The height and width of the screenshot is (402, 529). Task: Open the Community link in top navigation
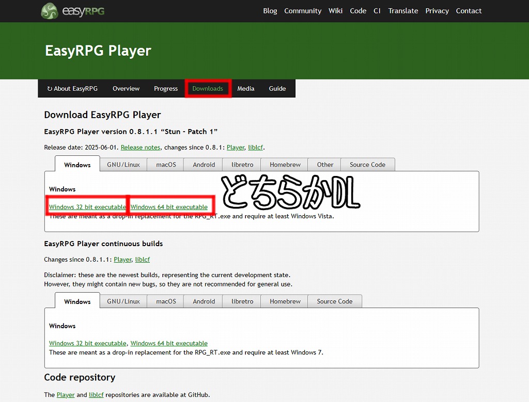point(303,11)
